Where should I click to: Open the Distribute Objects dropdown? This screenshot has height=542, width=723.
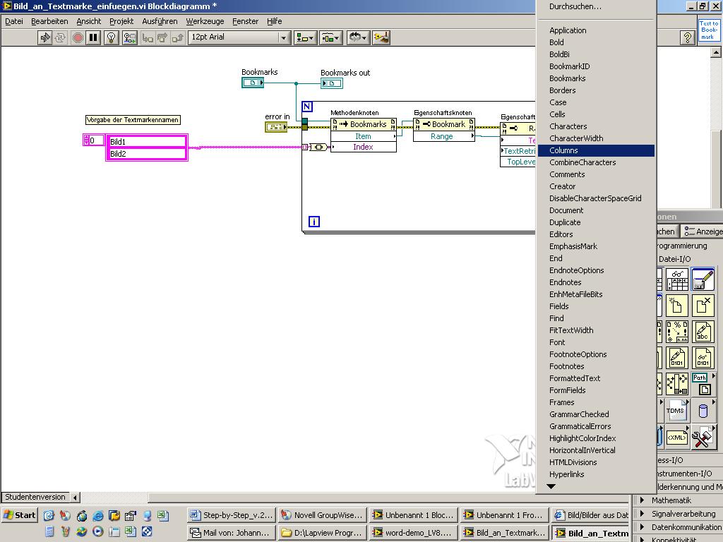(330, 37)
